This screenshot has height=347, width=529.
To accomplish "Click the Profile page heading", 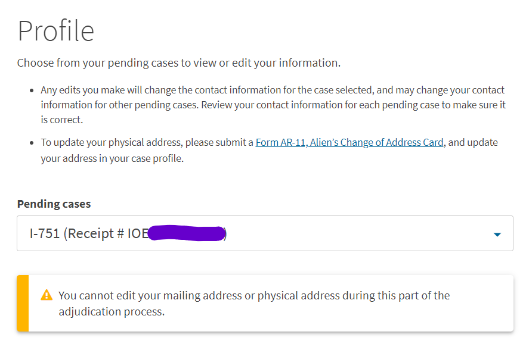I will (56, 31).
